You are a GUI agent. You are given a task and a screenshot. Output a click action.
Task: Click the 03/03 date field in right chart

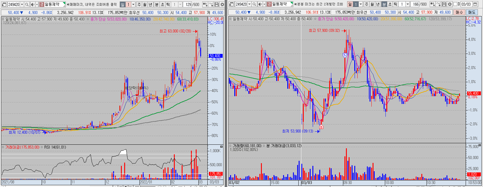[466, 4]
